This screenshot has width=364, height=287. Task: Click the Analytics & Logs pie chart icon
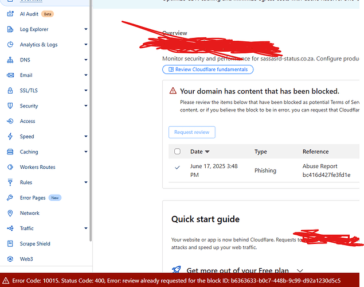(x=10, y=45)
